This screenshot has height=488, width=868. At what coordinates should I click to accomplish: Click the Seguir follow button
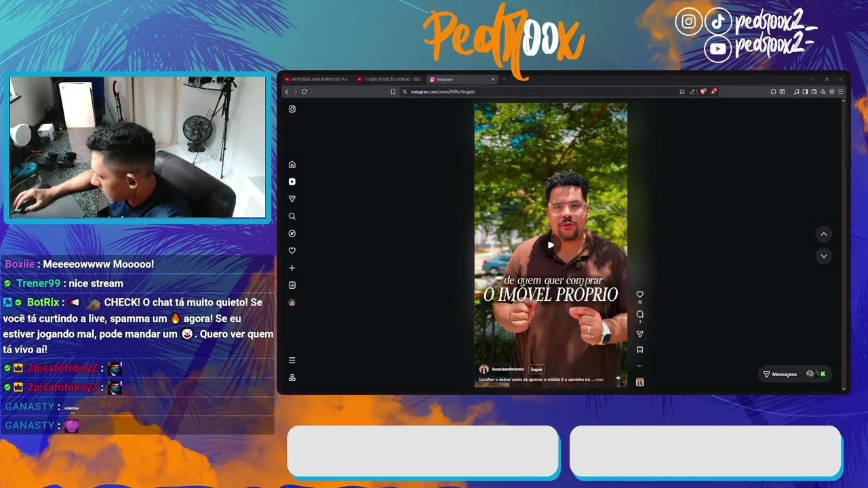click(x=536, y=369)
